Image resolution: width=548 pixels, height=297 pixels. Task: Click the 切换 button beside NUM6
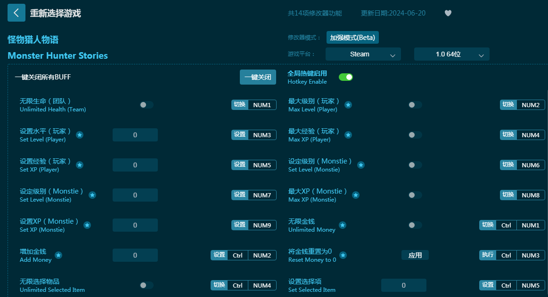[x=508, y=164]
